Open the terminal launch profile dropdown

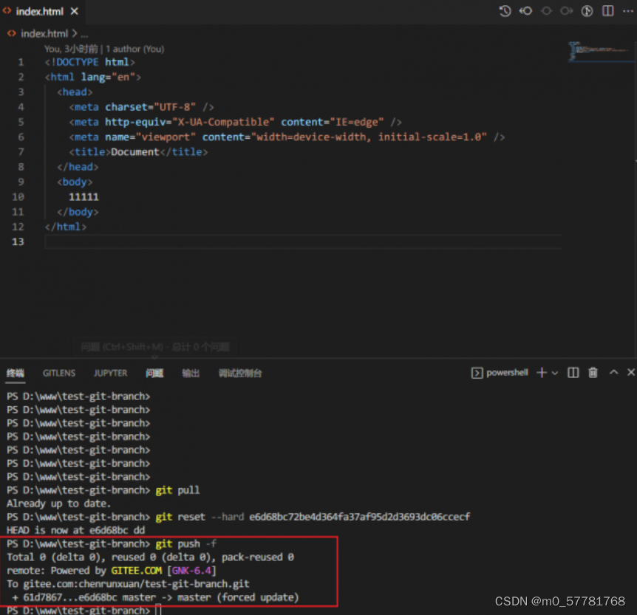coord(554,373)
